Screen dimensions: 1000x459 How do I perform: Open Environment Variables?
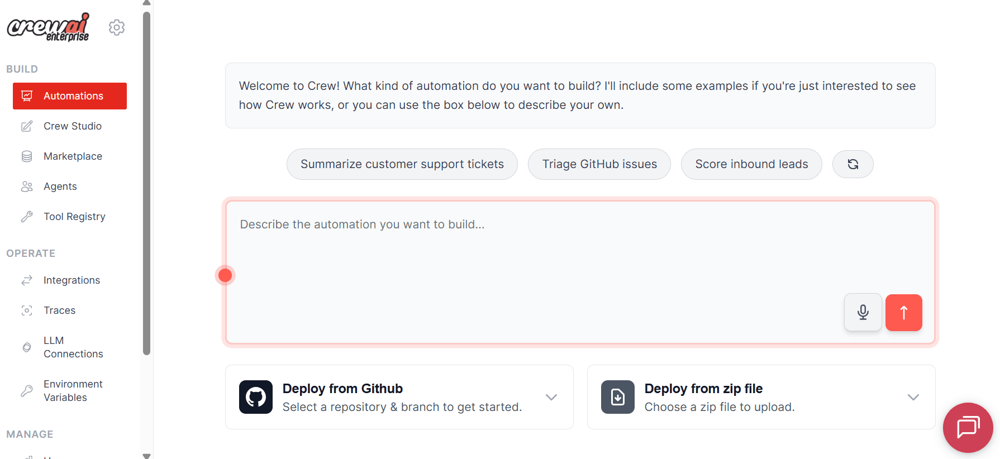click(70, 391)
